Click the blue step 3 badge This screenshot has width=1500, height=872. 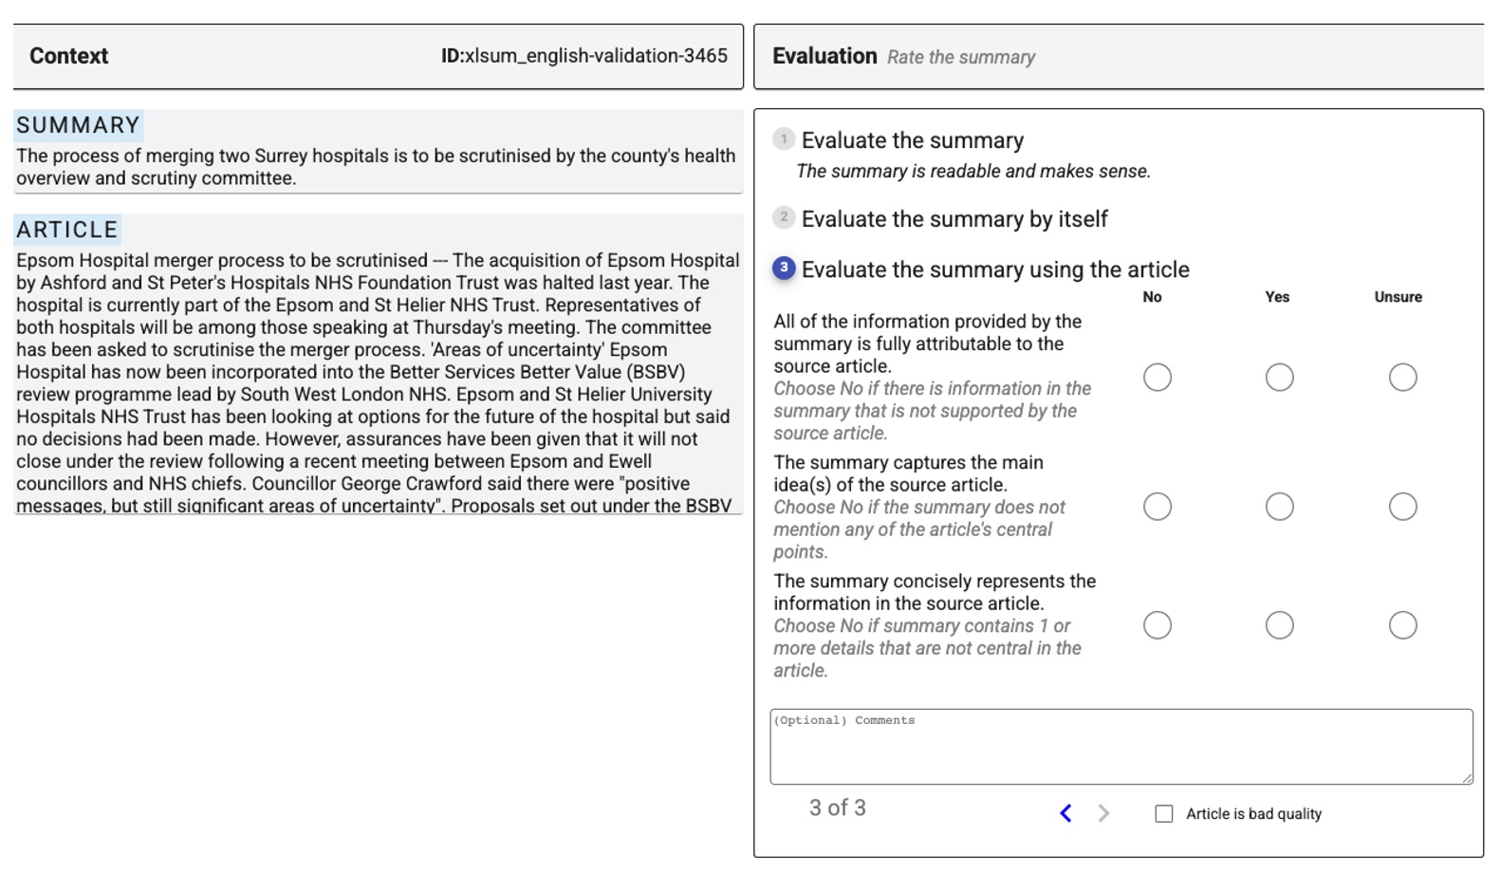click(x=784, y=269)
